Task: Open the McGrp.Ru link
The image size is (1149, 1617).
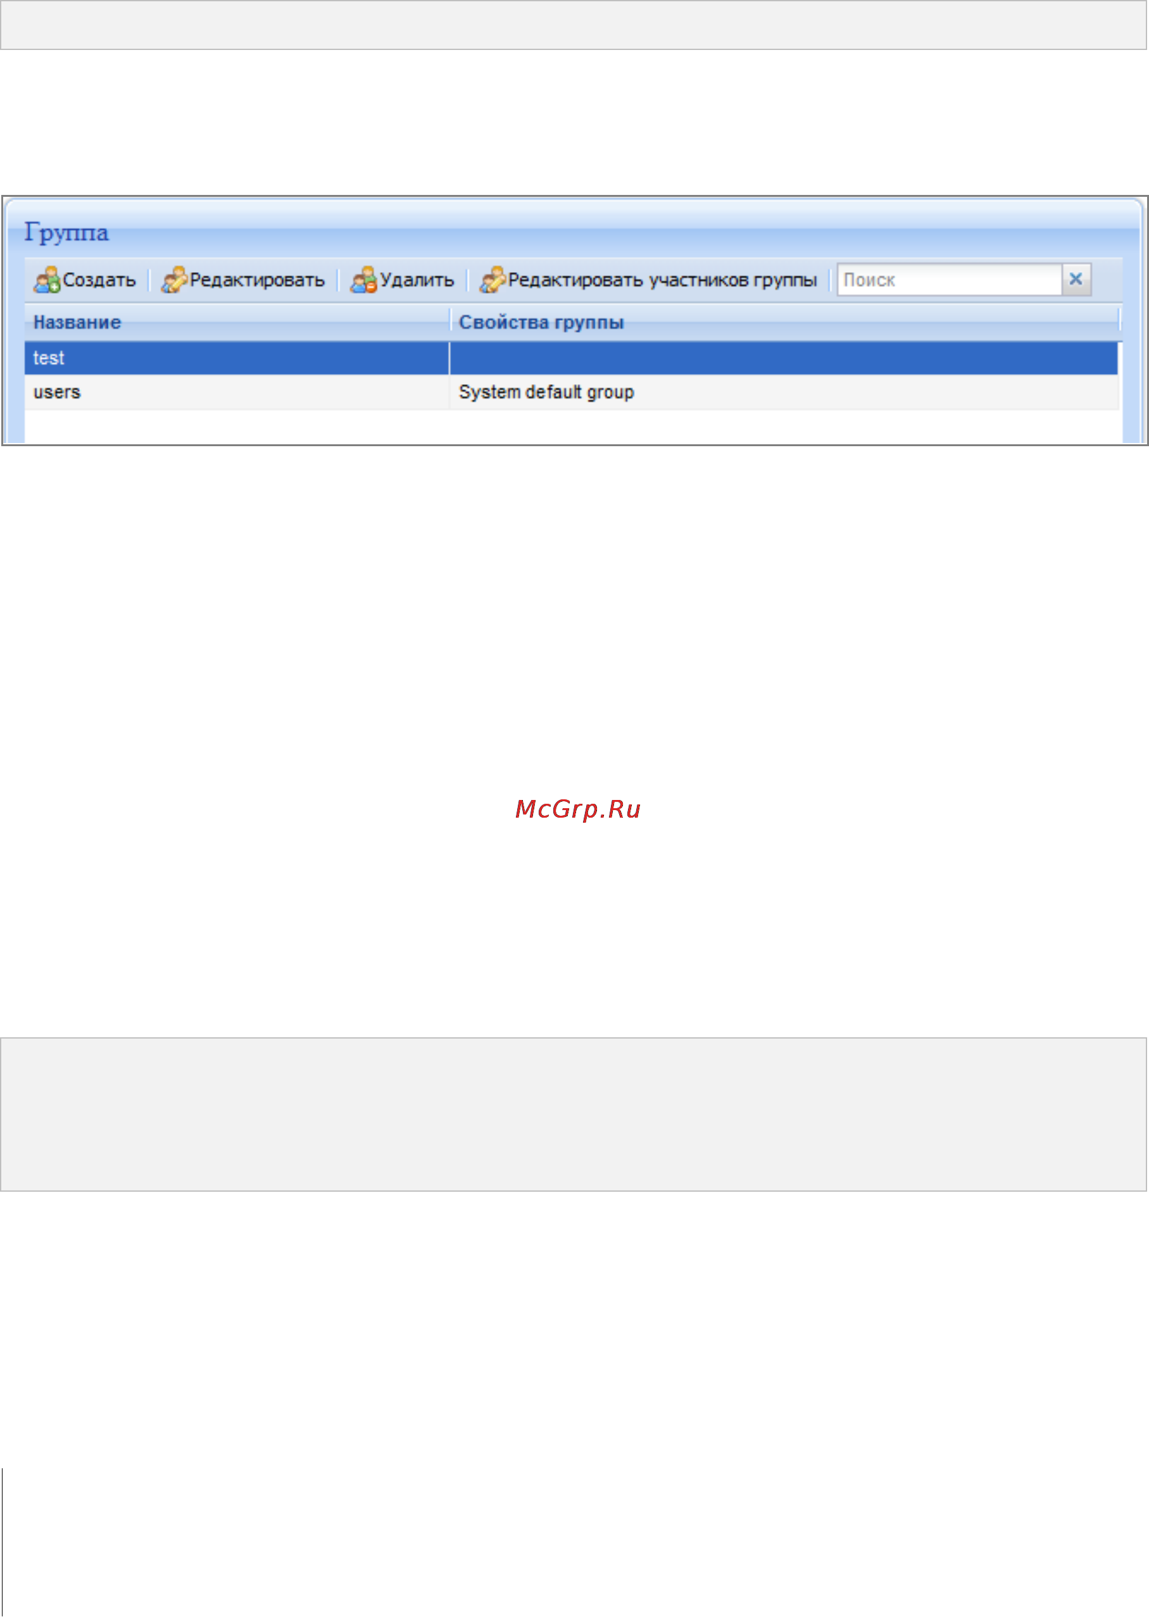Action: pos(577,810)
